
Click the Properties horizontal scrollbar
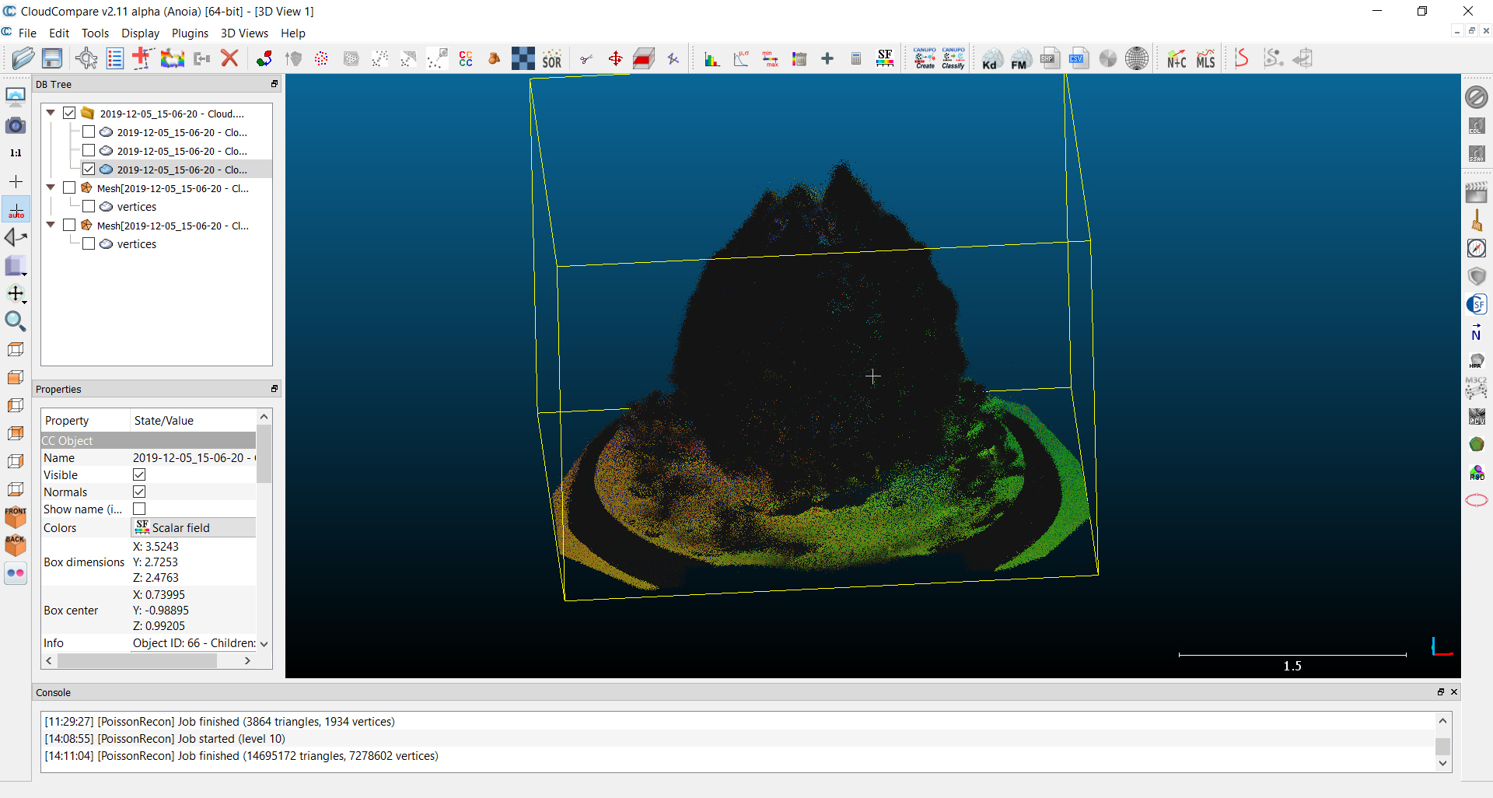(137, 660)
